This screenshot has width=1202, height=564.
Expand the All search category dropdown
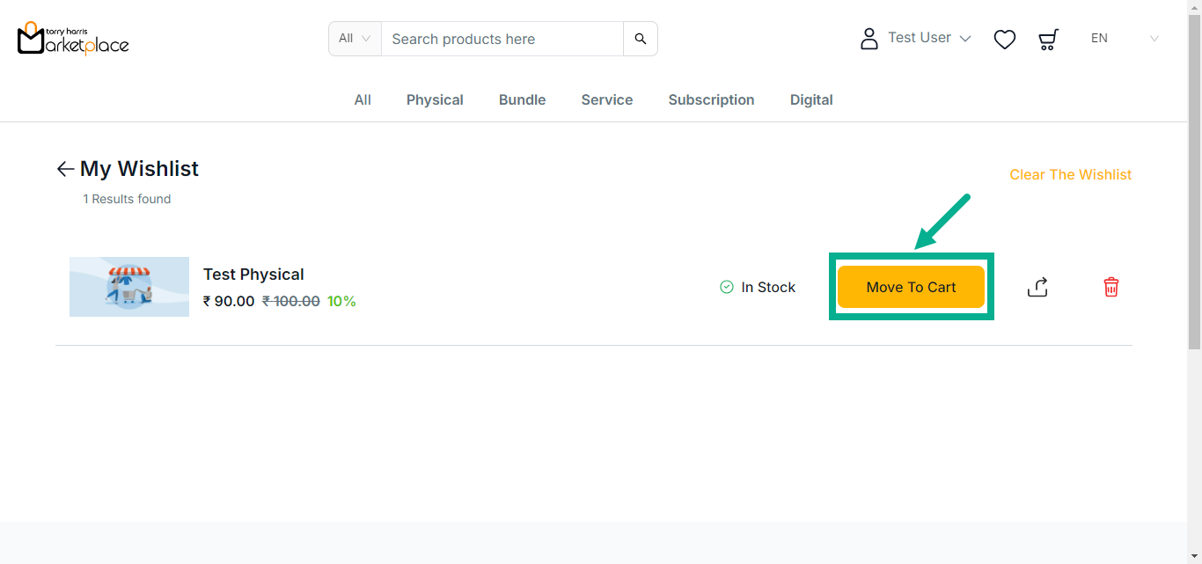click(x=355, y=39)
